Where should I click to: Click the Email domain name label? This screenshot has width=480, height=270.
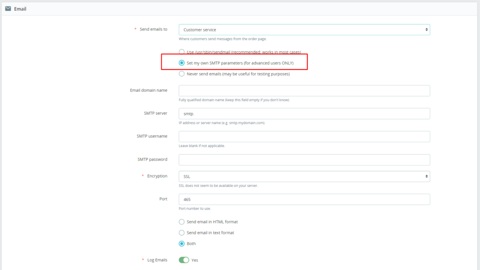click(x=149, y=90)
